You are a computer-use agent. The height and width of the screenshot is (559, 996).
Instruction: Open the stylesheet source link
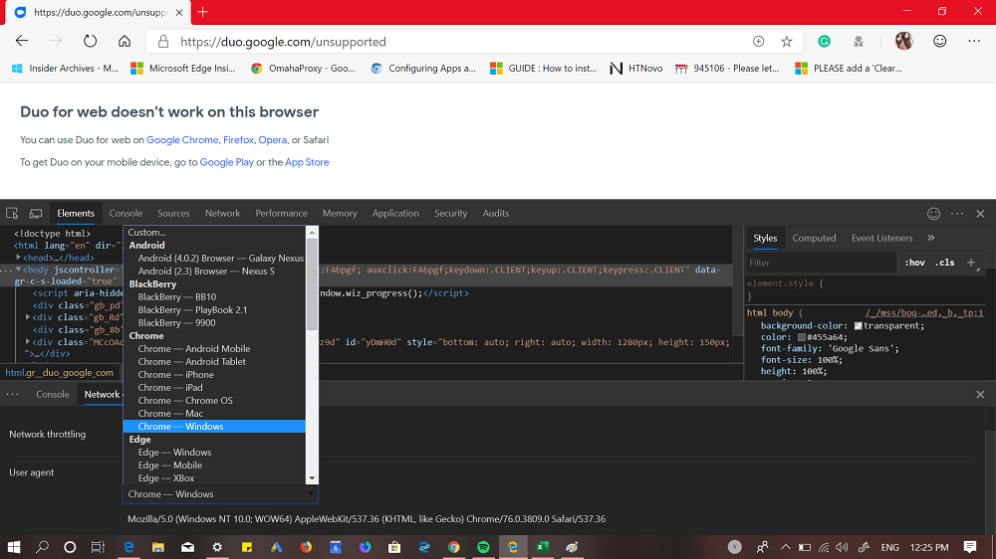pos(924,312)
